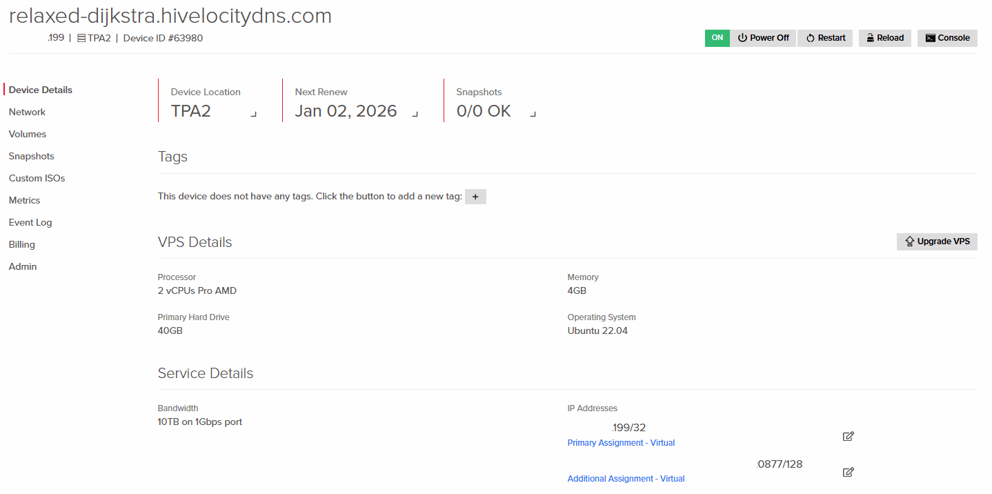Viewport: 992px width, 494px height.
Task: Open the Event Log sidebar item
Action: [x=30, y=222]
